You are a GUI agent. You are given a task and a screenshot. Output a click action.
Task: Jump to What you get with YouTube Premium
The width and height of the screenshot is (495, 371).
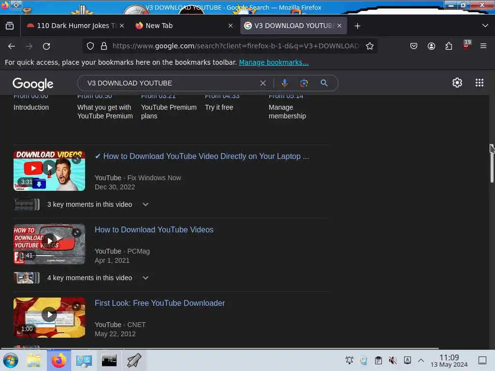pos(105,112)
